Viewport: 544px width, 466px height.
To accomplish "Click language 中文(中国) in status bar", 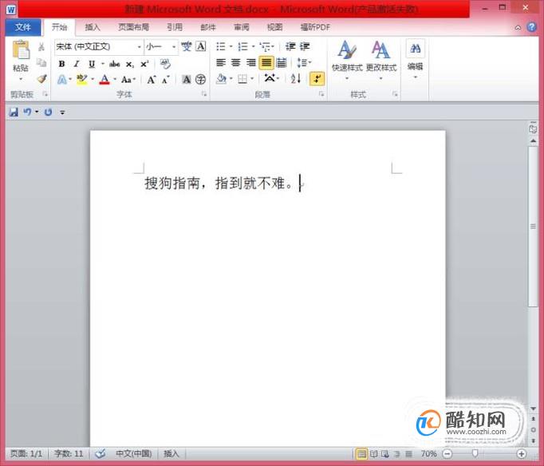I will (133, 453).
